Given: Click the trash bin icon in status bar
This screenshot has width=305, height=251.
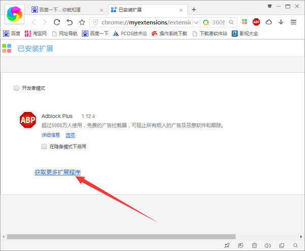Looking at the screenshot, I should 254,245.
